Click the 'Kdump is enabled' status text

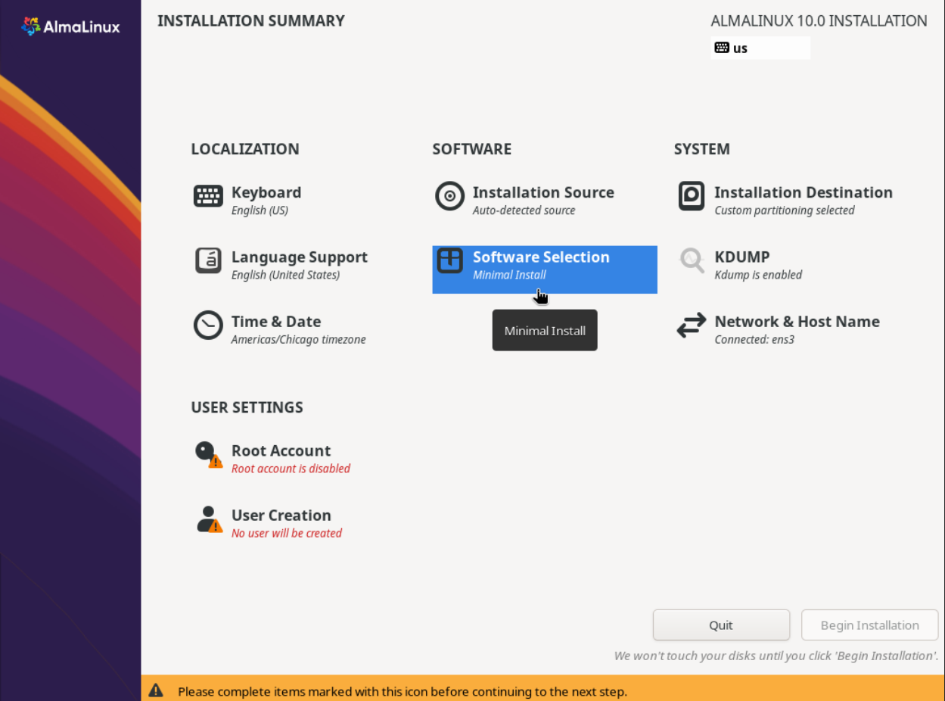pos(758,275)
